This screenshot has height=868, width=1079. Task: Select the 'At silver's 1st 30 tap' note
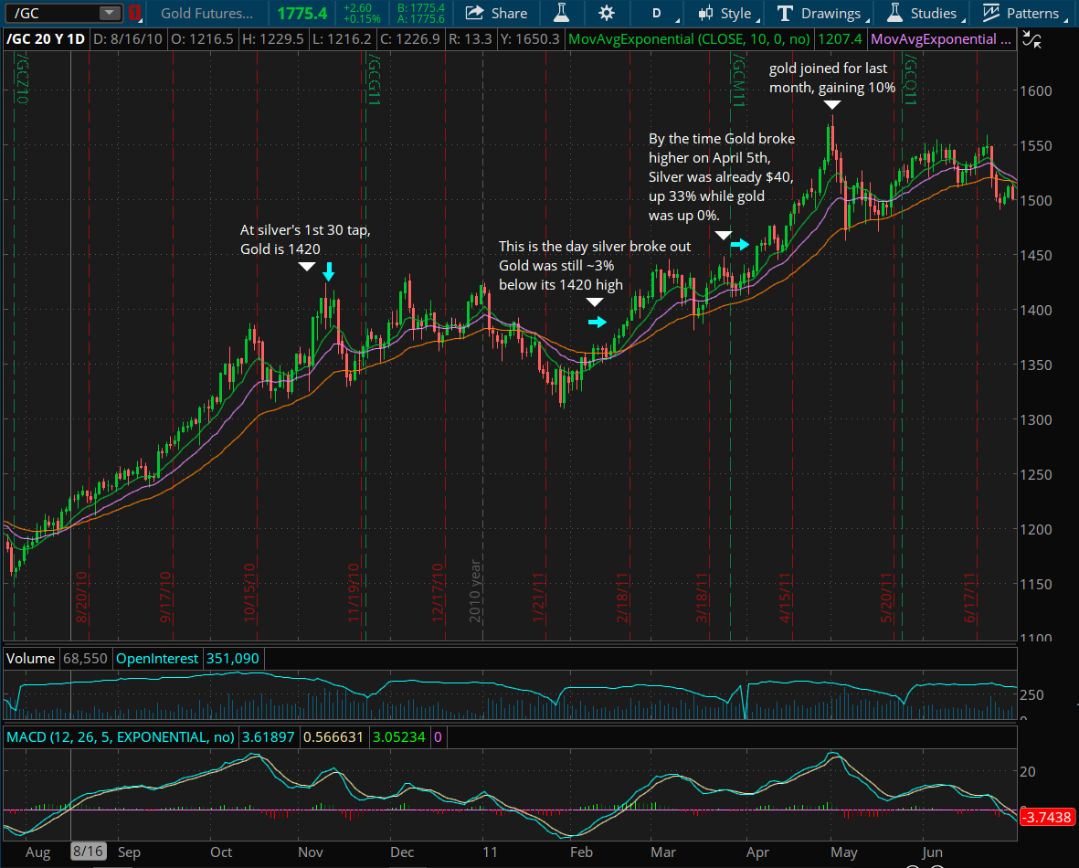tap(305, 239)
